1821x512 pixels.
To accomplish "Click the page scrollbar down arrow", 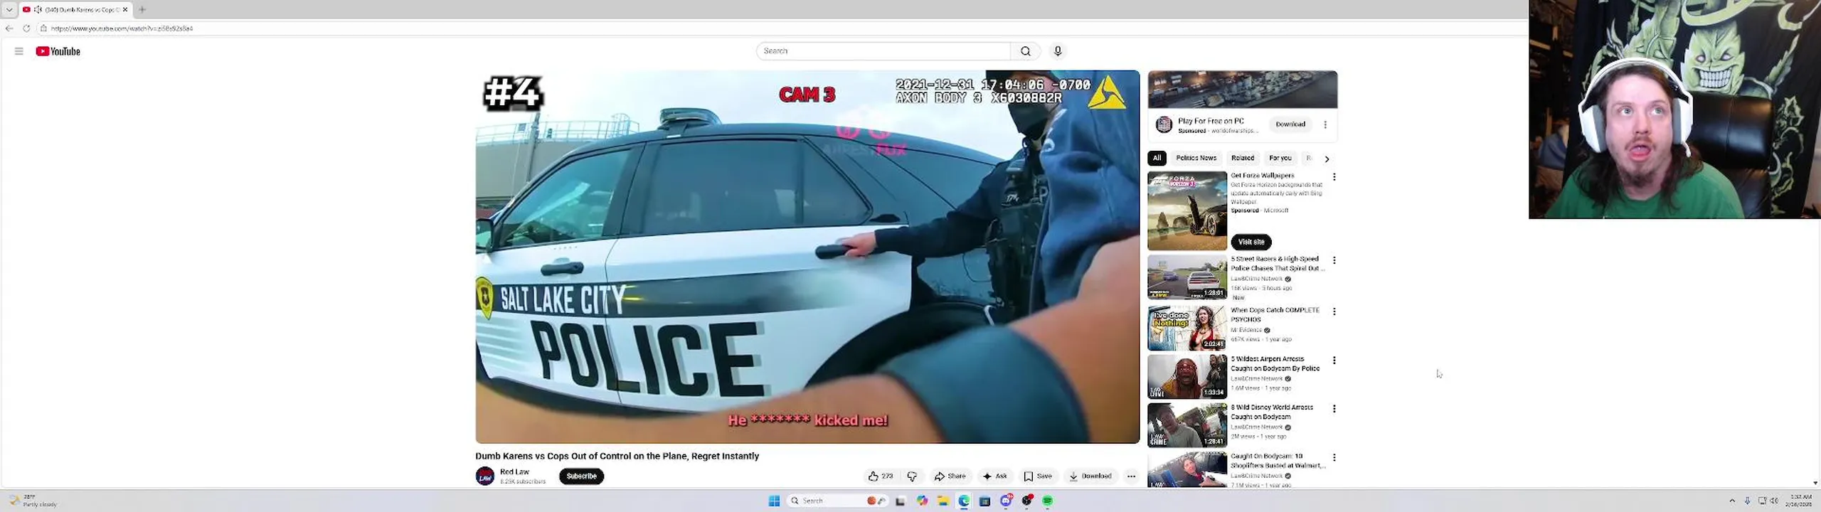I will [x=1815, y=483].
